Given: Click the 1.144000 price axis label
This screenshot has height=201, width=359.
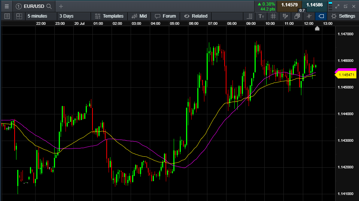Looking at the screenshot, I should coord(346,114).
